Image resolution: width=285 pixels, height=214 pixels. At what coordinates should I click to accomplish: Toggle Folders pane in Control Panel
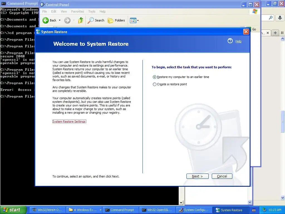(x=116, y=20)
